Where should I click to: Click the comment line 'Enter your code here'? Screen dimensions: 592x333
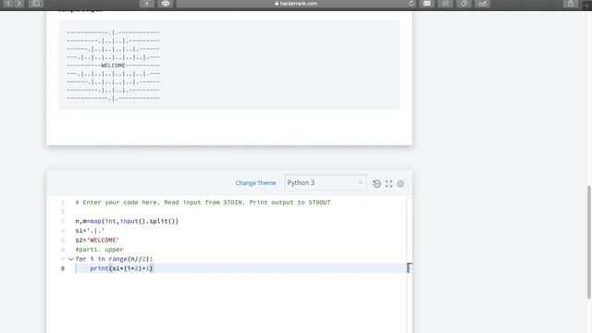(x=203, y=203)
